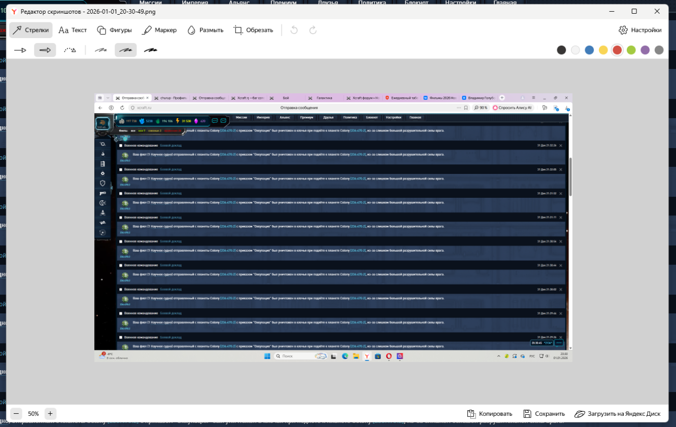
Task: Choose the dotted curved arrow style
Action: pyautogui.click(x=70, y=50)
